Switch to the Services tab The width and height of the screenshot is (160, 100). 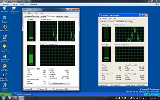coord(43,16)
